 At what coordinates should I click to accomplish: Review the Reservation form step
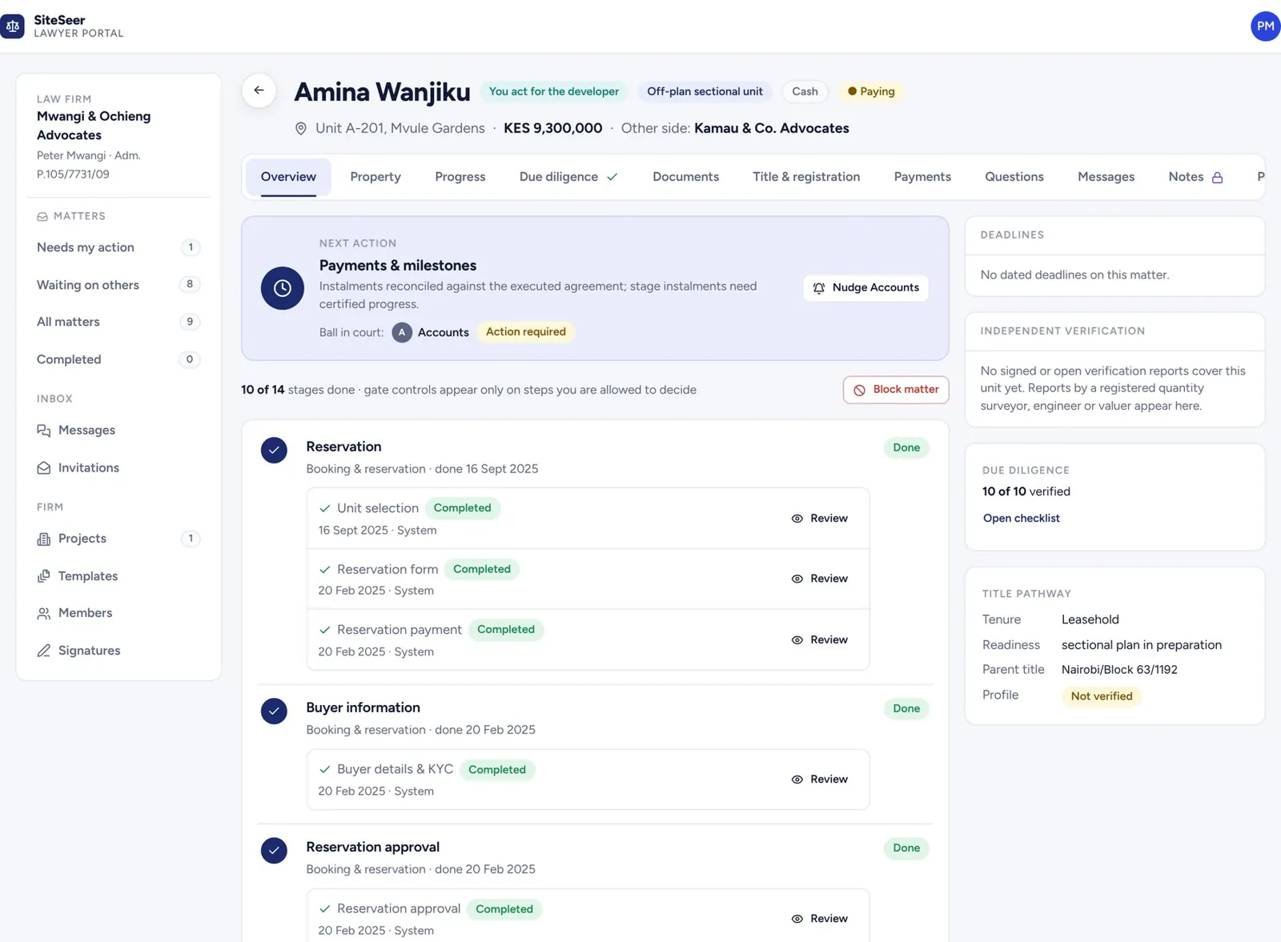pos(819,579)
